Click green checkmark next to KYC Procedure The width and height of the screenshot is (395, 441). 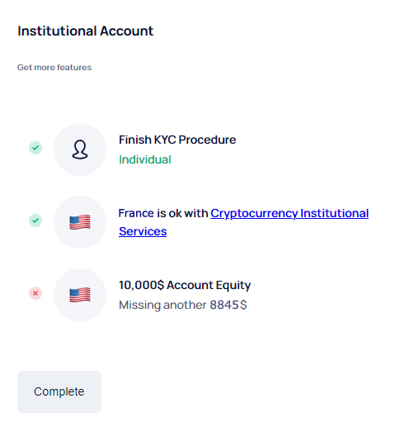pos(35,148)
